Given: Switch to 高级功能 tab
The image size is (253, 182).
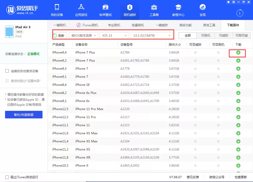Looking at the screenshot, I should [x=185, y=25].
